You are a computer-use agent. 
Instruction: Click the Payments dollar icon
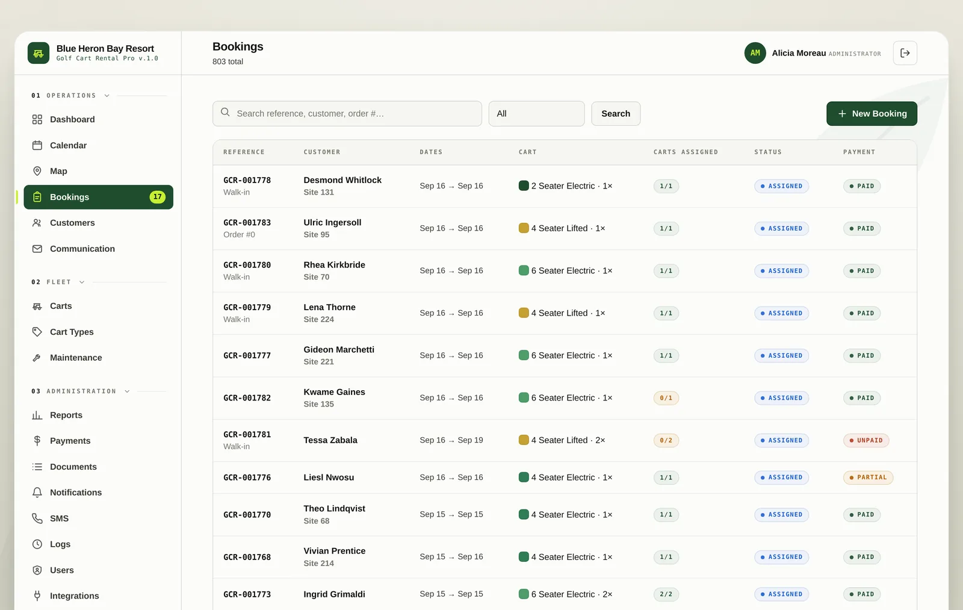pyautogui.click(x=37, y=441)
